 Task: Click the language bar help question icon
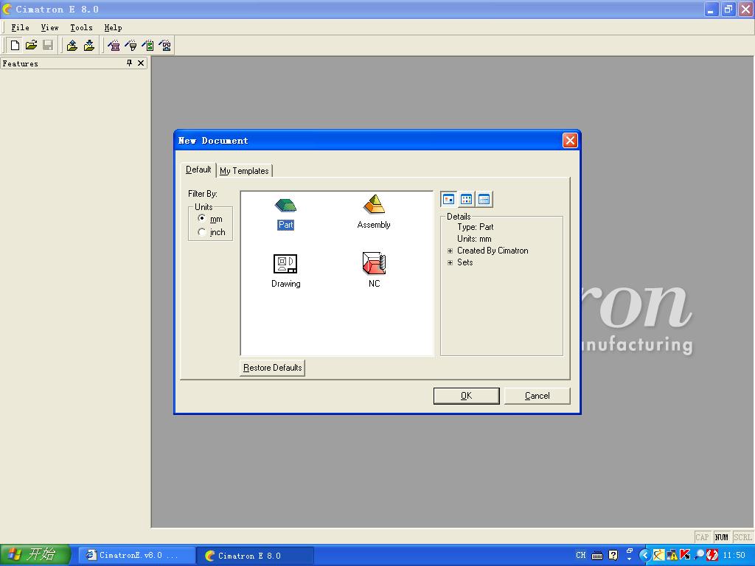click(x=613, y=555)
